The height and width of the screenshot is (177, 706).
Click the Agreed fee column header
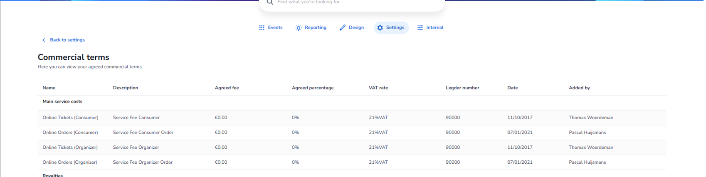[x=227, y=88]
